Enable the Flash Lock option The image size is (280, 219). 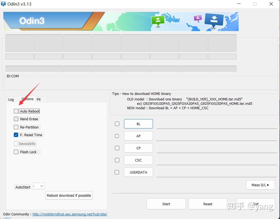[16, 152]
